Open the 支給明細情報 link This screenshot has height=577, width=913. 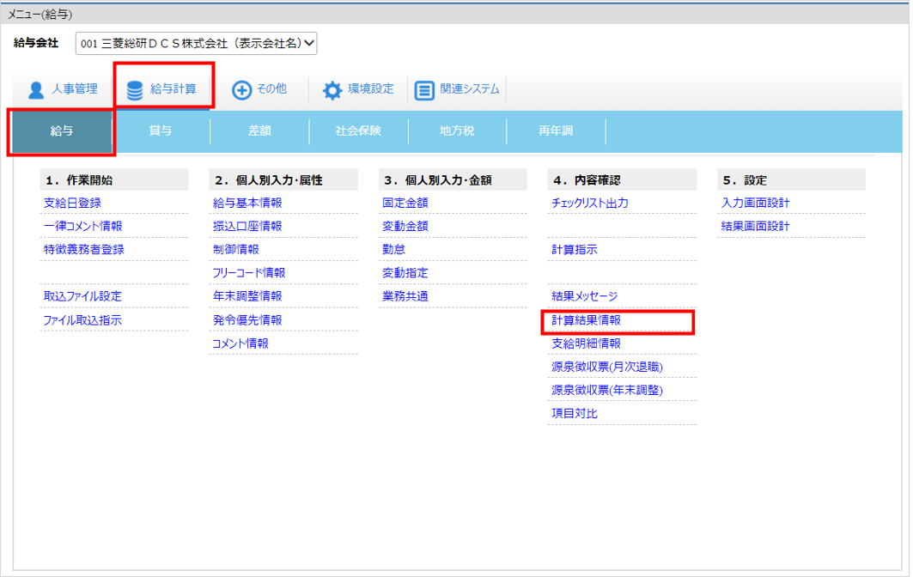tap(587, 343)
